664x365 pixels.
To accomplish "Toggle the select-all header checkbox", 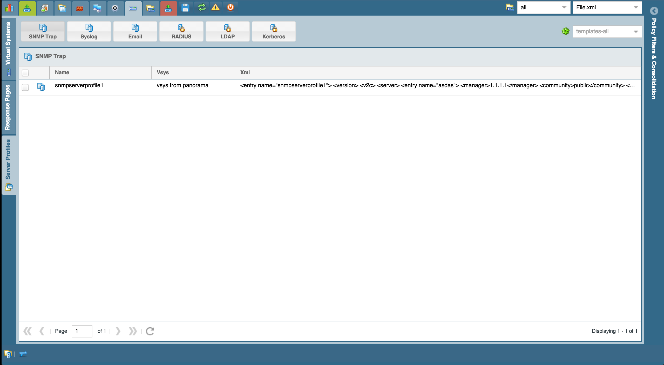I will (25, 73).
